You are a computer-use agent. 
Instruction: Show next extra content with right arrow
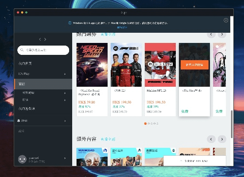coord(222,139)
